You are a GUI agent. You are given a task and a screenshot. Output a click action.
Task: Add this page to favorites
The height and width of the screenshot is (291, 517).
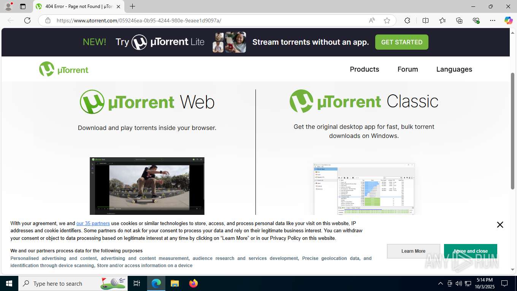pos(387,20)
